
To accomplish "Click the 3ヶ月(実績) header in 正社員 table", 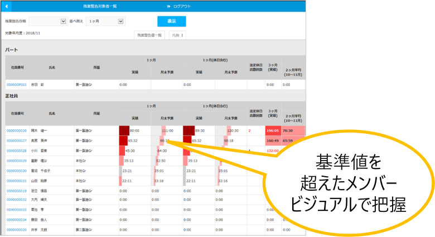I will 273,114.
